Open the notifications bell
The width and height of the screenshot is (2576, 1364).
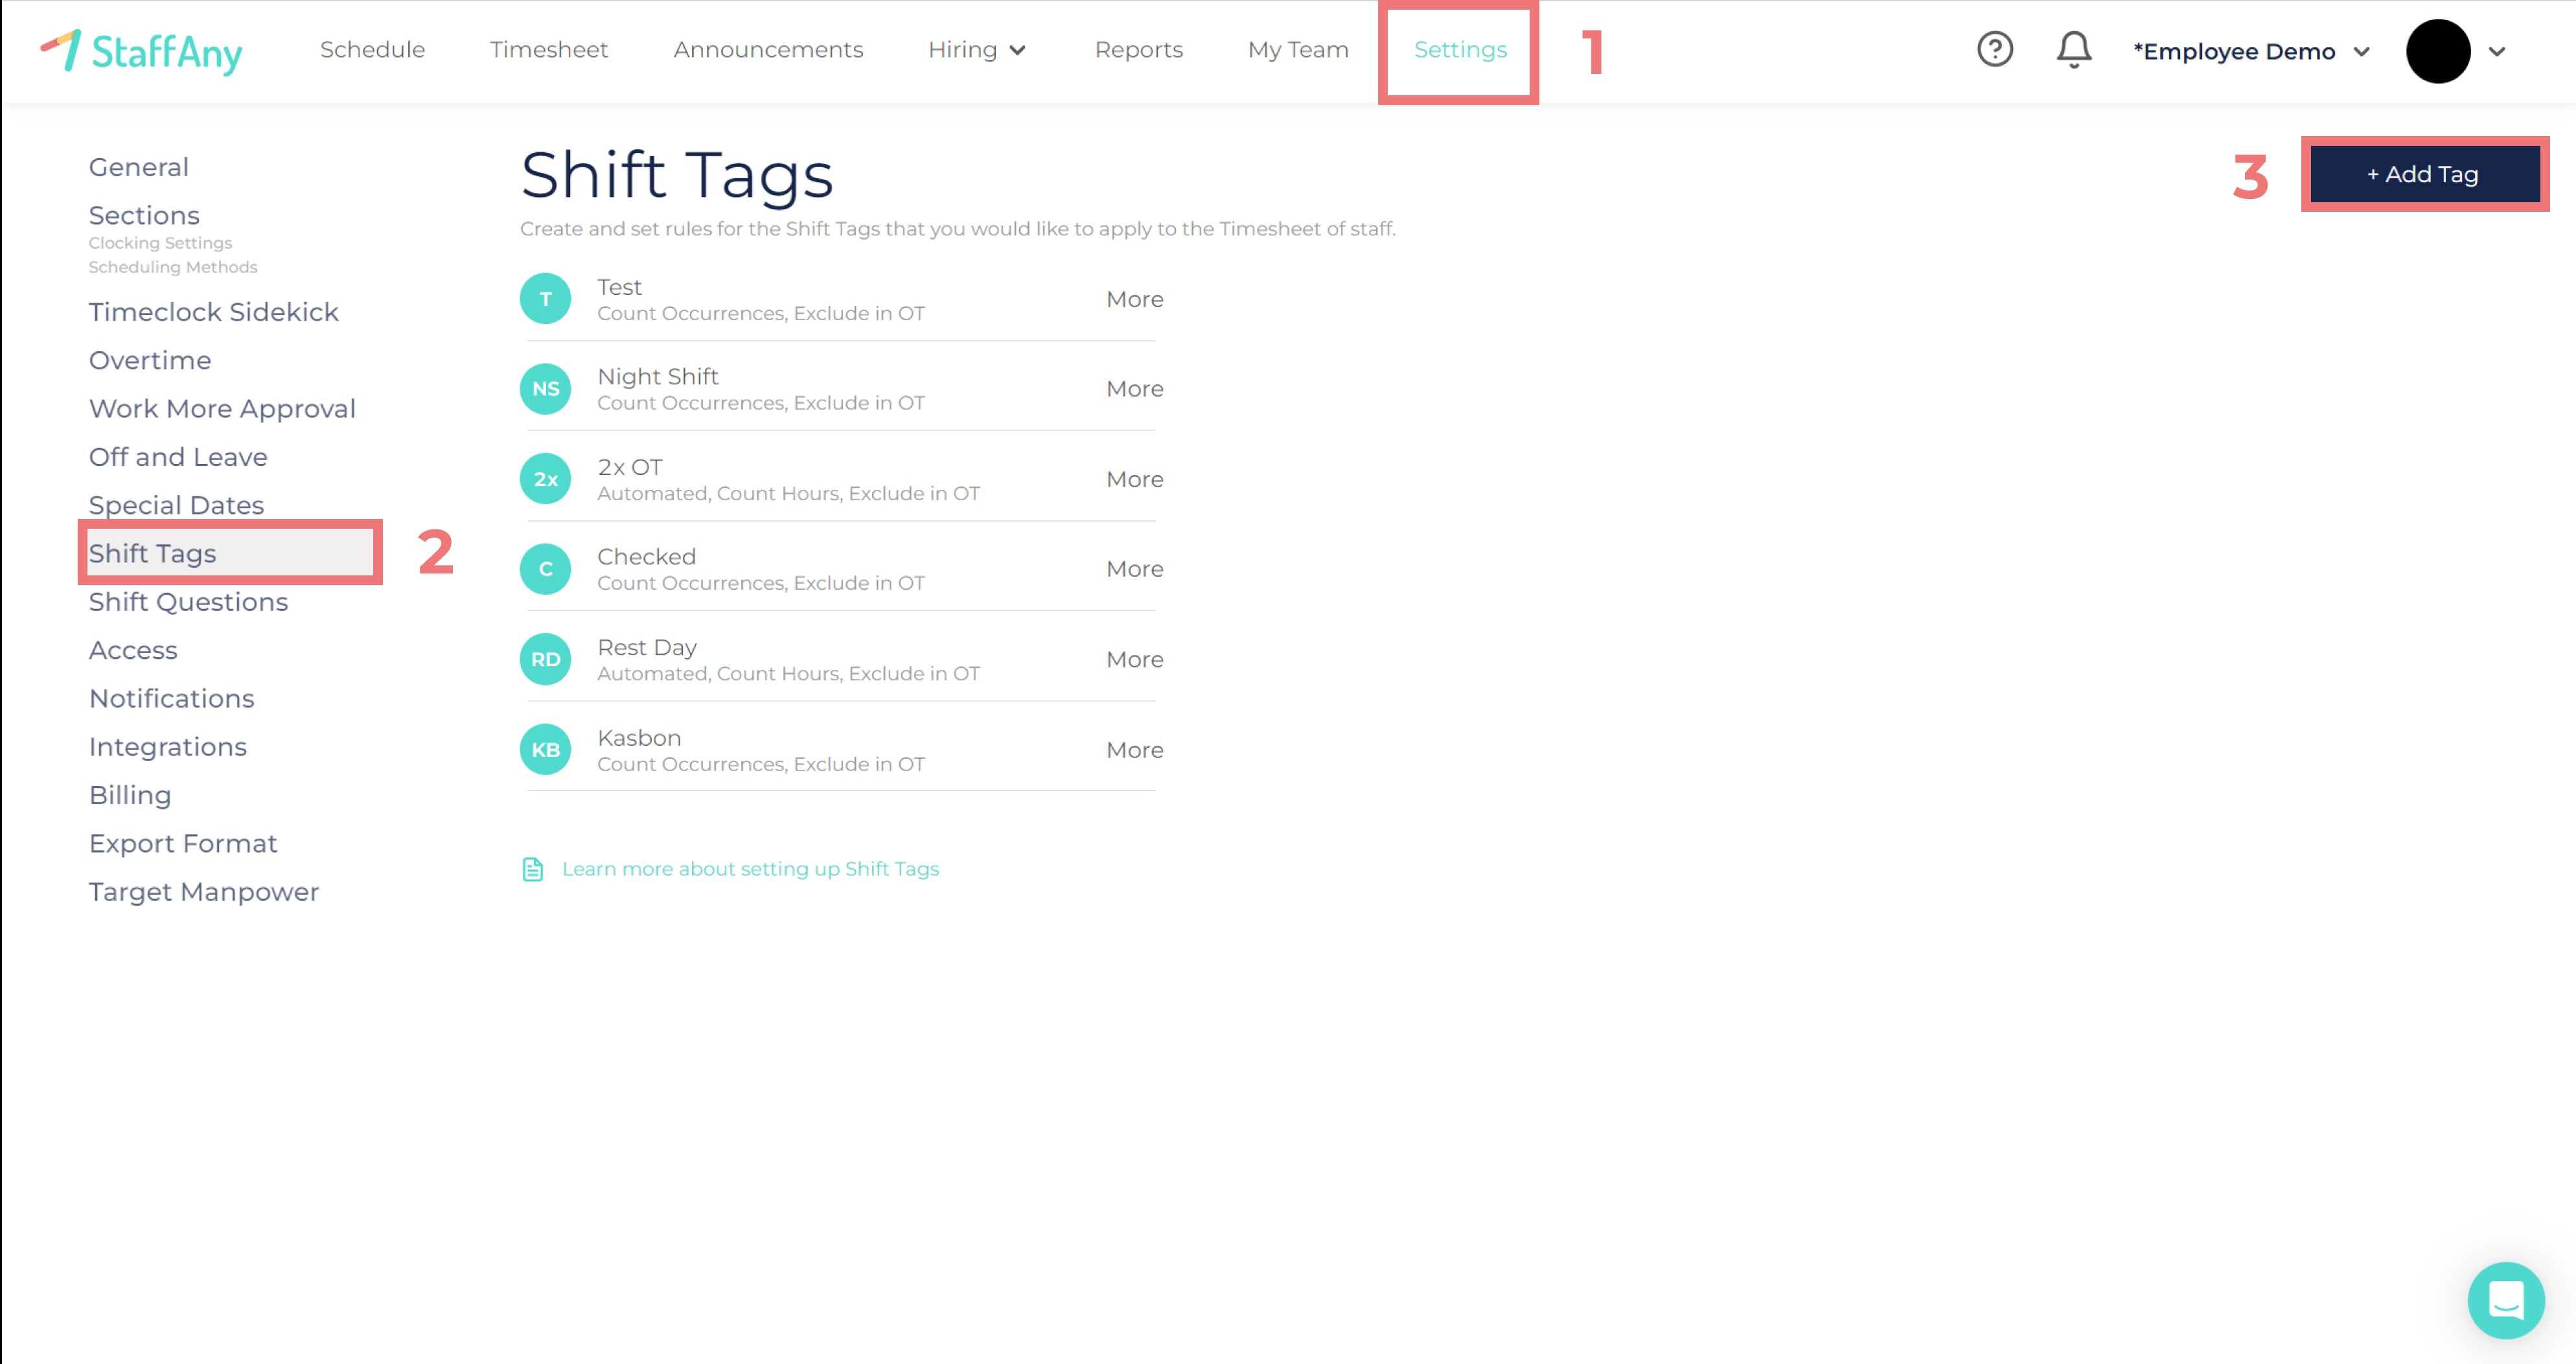(x=2073, y=49)
